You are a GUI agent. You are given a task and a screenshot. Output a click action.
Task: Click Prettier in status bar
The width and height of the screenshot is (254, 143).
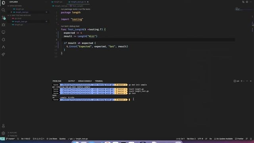(x=239, y=139)
